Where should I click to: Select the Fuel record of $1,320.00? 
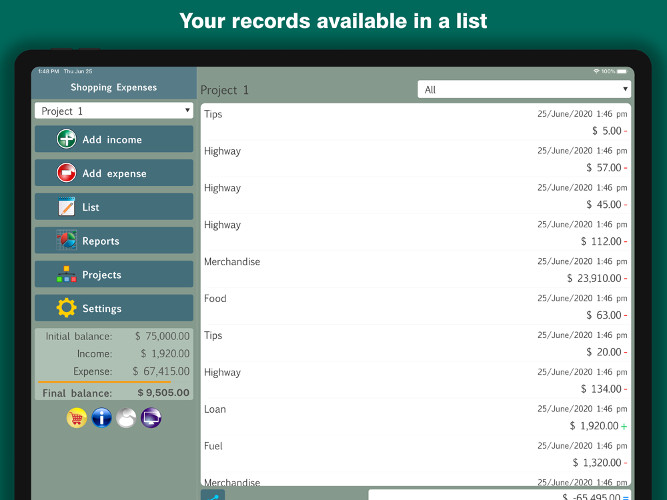(x=416, y=453)
